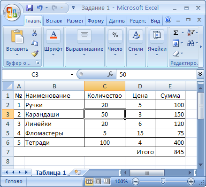Switch to Normal view button

click(89, 181)
